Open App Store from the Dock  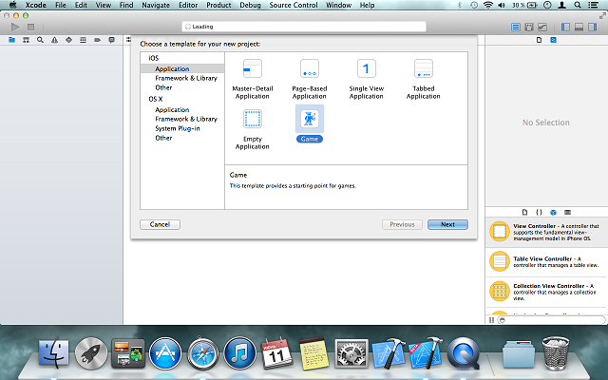[165, 353]
